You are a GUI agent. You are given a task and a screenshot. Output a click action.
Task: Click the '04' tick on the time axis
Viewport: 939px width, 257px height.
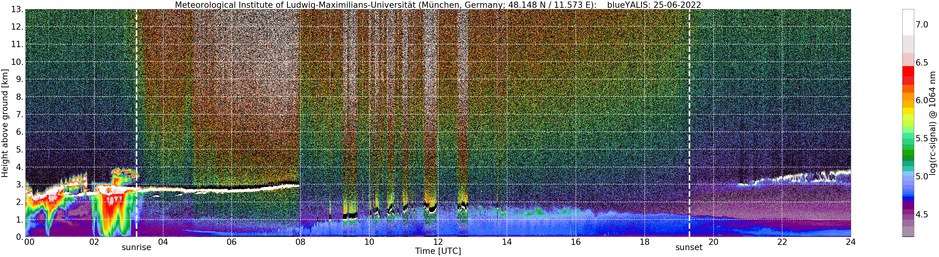pos(163,242)
